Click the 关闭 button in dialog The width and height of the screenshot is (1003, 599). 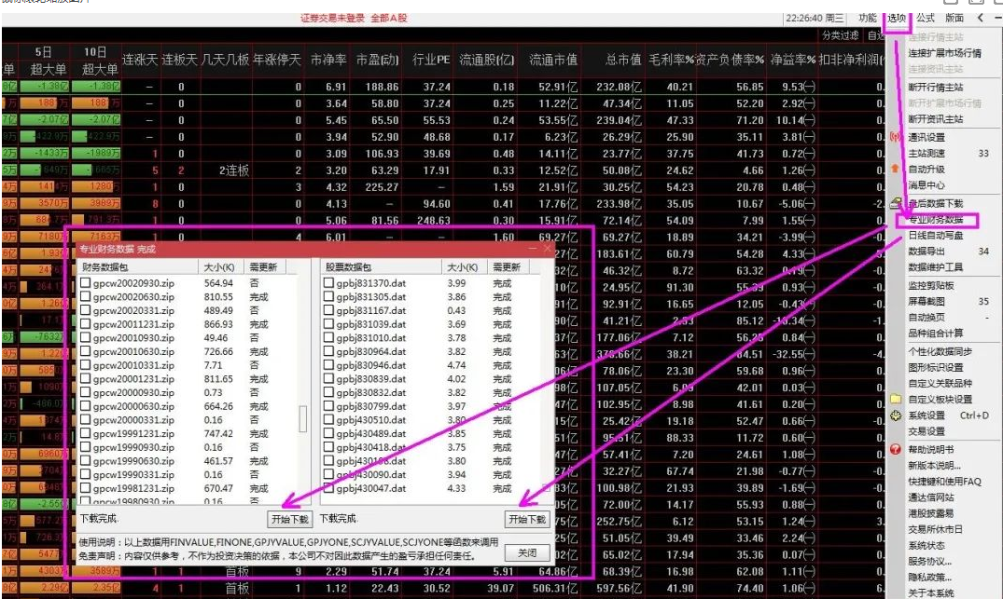tap(527, 552)
